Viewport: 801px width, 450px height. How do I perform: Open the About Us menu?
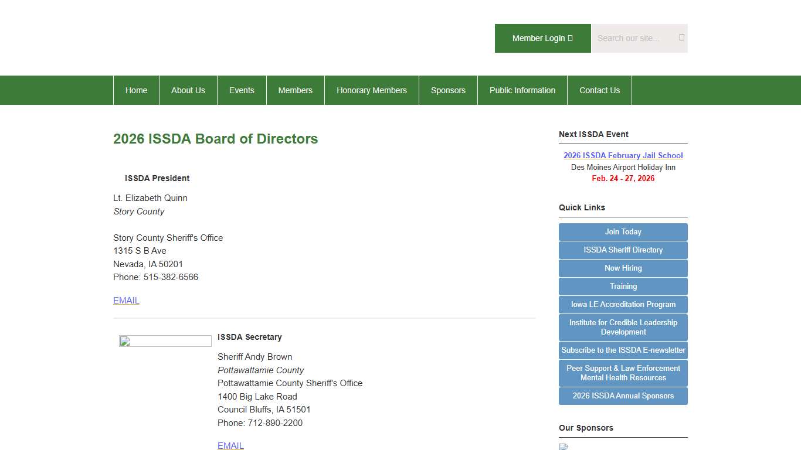tap(188, 90)
